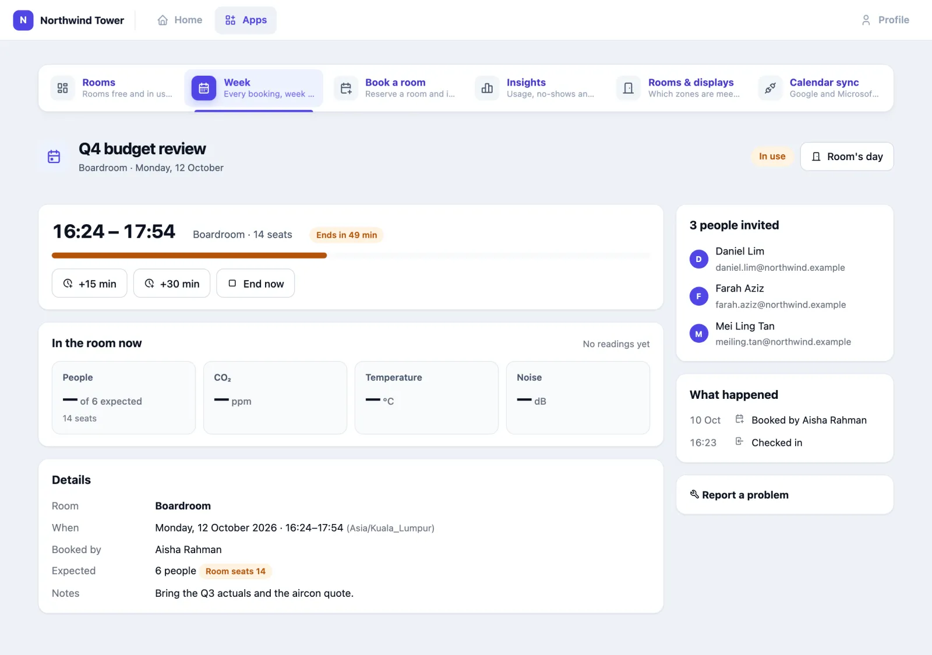Click the Northwind Tower N logo
The image size is (932, 655).
point(23,20)
